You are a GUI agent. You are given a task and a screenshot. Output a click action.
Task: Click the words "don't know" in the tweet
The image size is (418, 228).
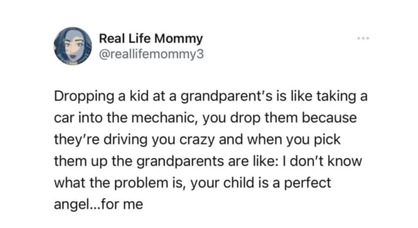click(x=334, y=162)
